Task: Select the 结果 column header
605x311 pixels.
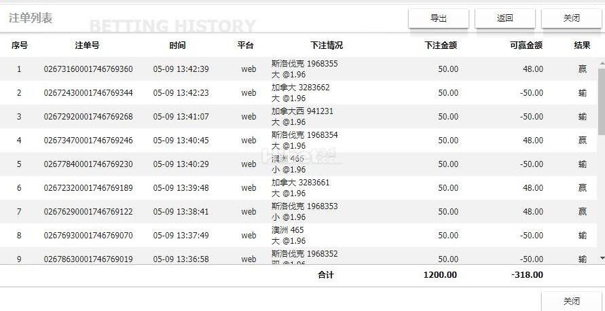Action: (581, 45)
